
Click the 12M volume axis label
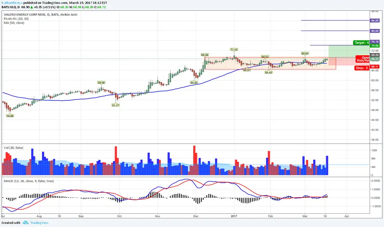pos(374,150)
